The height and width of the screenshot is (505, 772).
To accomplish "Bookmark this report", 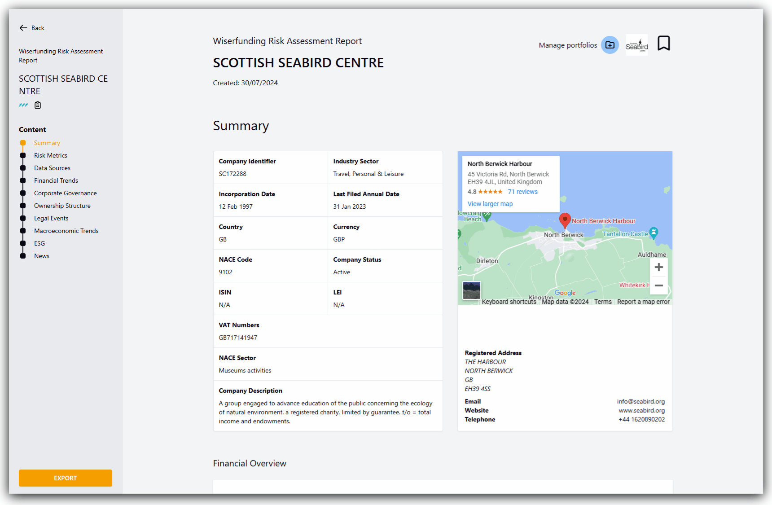I will coord(664,44).
